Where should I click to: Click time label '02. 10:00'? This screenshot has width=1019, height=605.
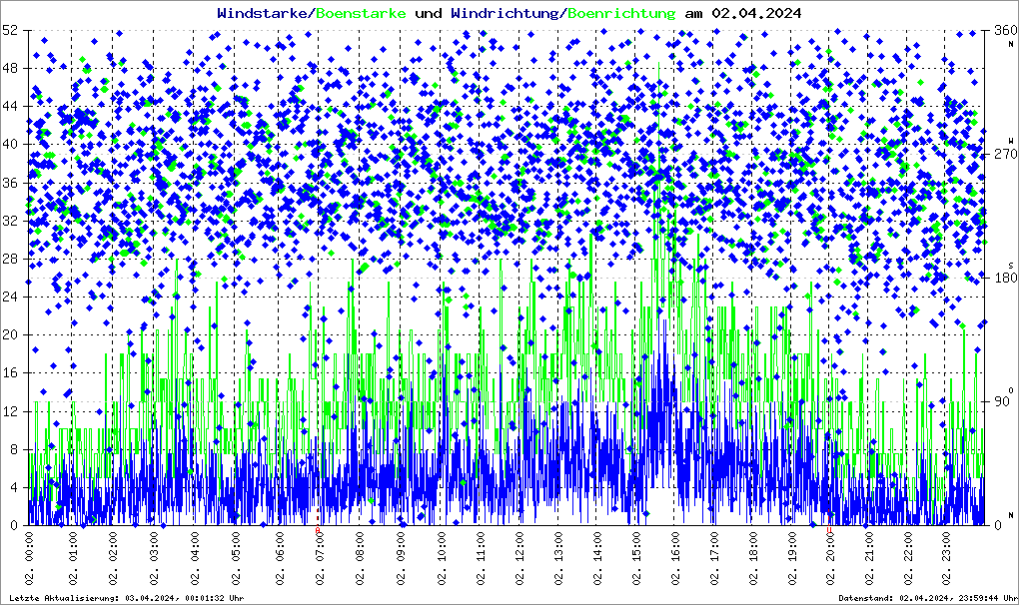point(442,558)
